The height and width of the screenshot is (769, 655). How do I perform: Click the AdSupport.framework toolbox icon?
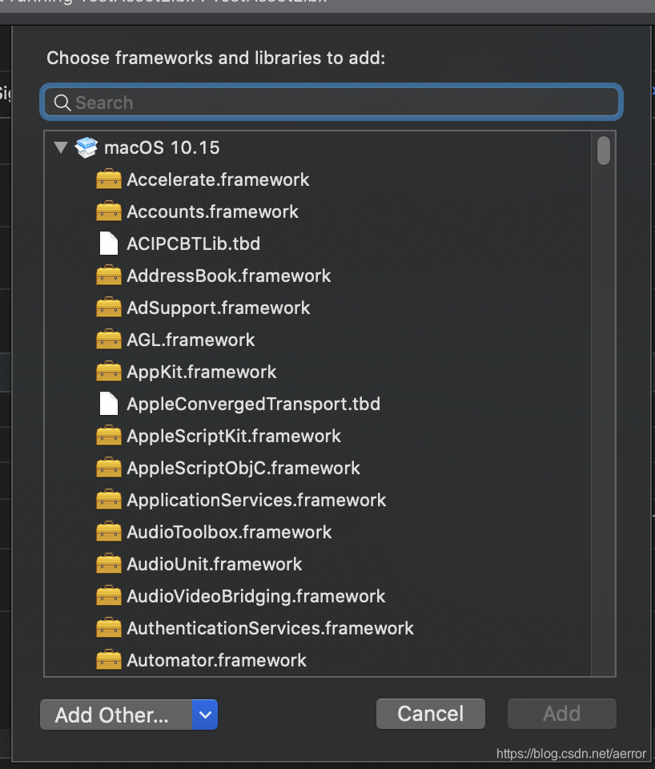pos(109,308)
